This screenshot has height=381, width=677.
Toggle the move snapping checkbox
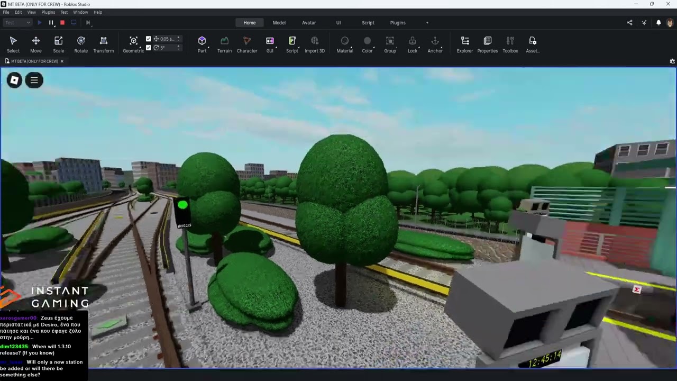click(x=149, y=39)
